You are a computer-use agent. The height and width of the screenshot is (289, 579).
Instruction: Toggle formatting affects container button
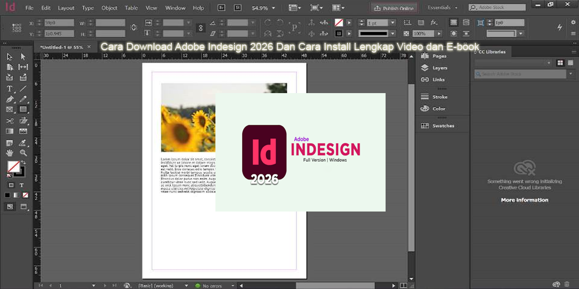click(11, 185)
